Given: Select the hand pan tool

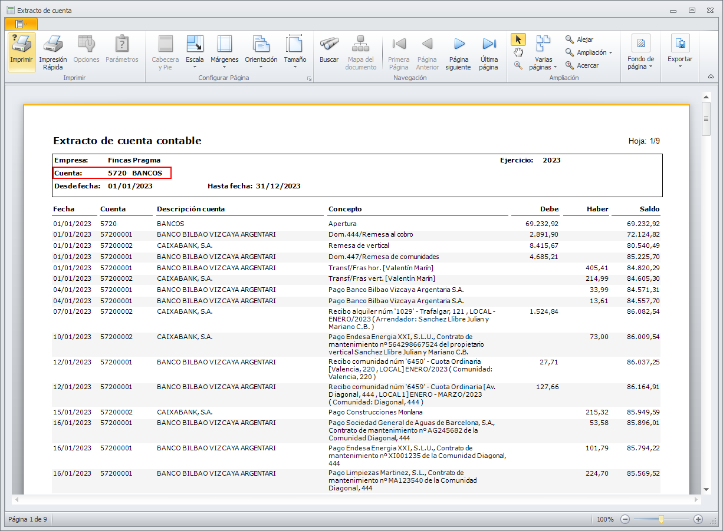Looking at the screenshot, I should (518, 53).
